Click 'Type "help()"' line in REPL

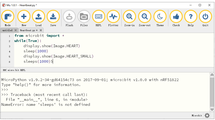point(41,85)
